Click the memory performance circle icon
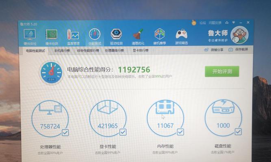 pos(165,118)
